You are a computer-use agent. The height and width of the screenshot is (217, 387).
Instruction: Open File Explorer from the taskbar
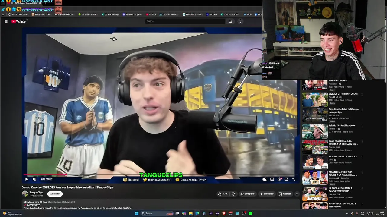point(190,213)
